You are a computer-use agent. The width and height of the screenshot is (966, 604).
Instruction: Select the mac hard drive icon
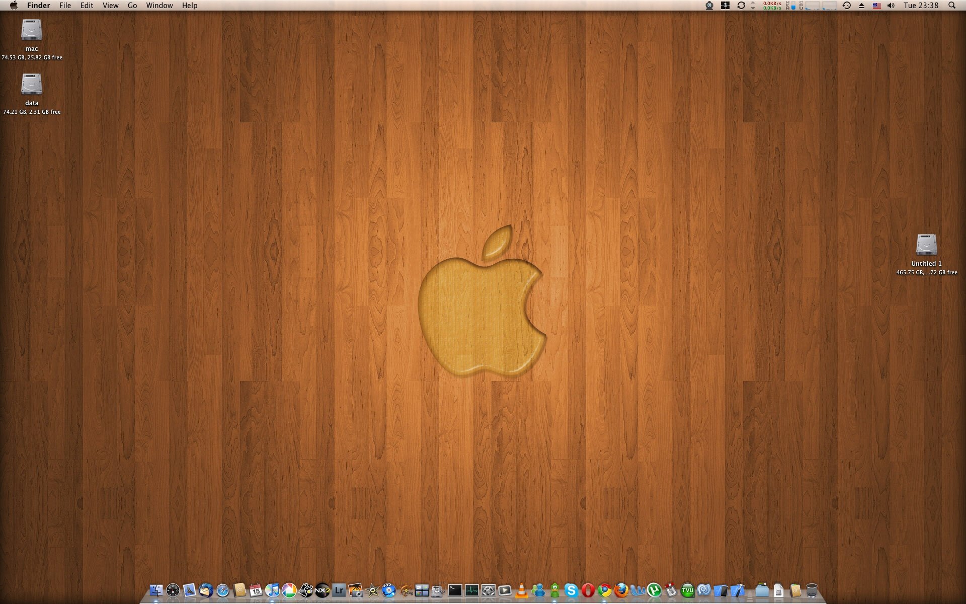click(x=31, y=30)
